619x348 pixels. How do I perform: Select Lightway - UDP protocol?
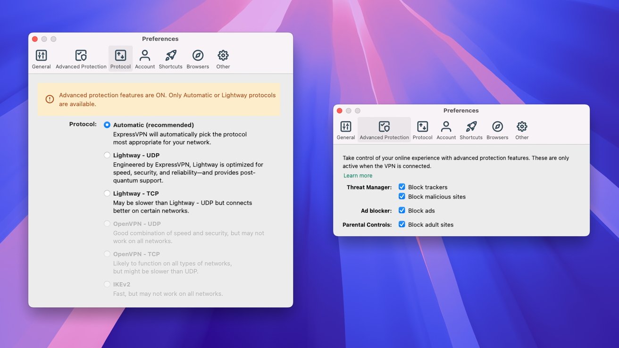(x=107, y=155)
